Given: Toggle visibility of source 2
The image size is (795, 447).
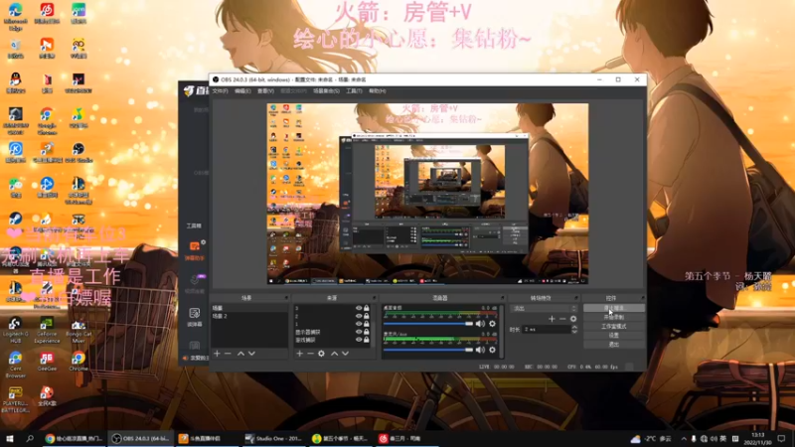Looking at the screenshot, I should click(359, 316).
